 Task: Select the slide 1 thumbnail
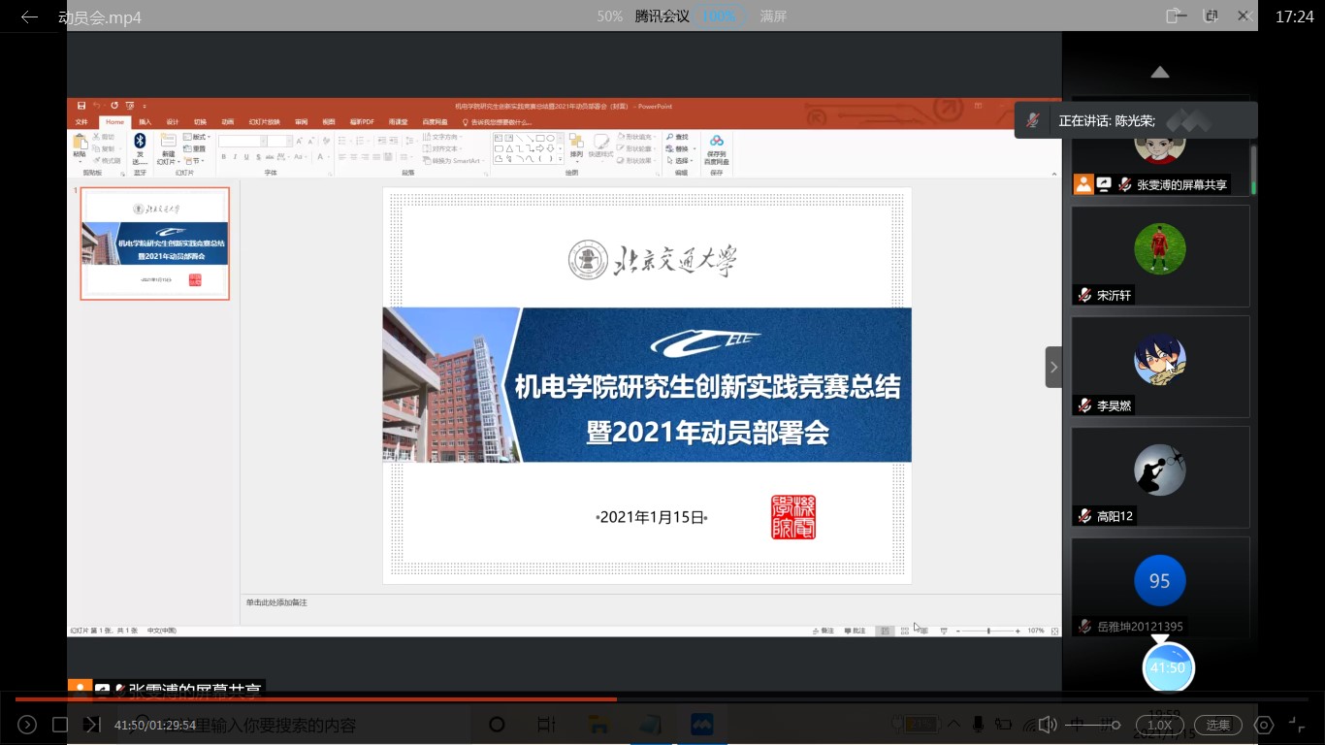pyautogui.click(x=155, y=243)
